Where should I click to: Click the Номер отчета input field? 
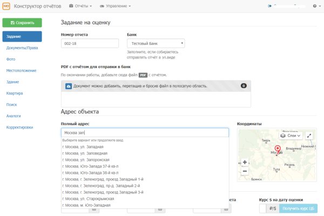[x=90, y=44]
